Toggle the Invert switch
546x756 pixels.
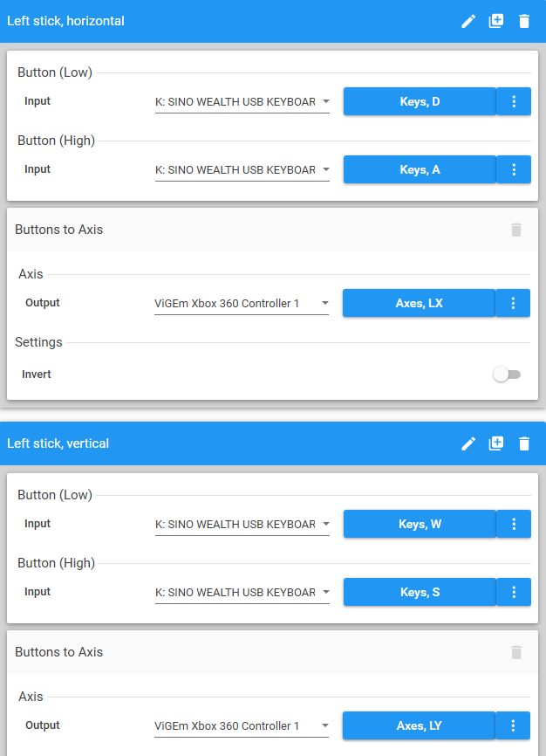pos(506,375)
